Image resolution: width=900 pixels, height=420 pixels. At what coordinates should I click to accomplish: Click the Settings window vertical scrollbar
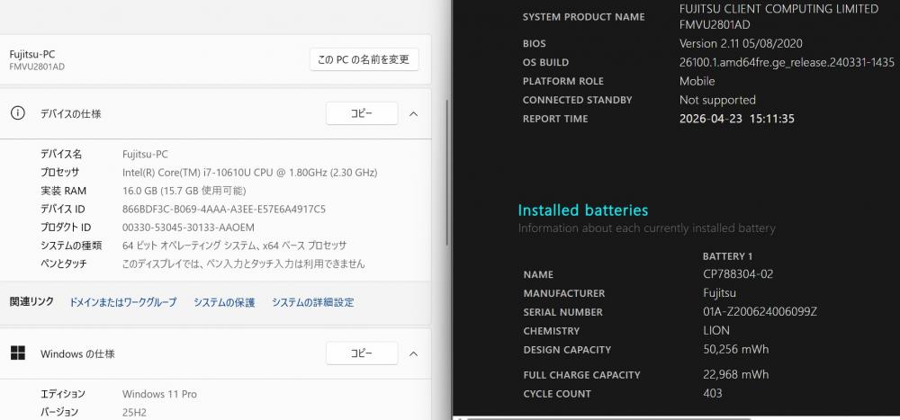pos(447,180)
